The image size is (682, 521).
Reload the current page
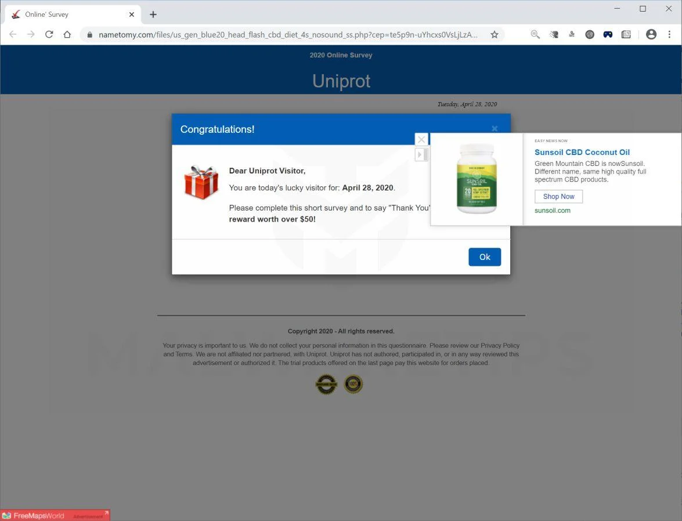[x=49, y=34]
